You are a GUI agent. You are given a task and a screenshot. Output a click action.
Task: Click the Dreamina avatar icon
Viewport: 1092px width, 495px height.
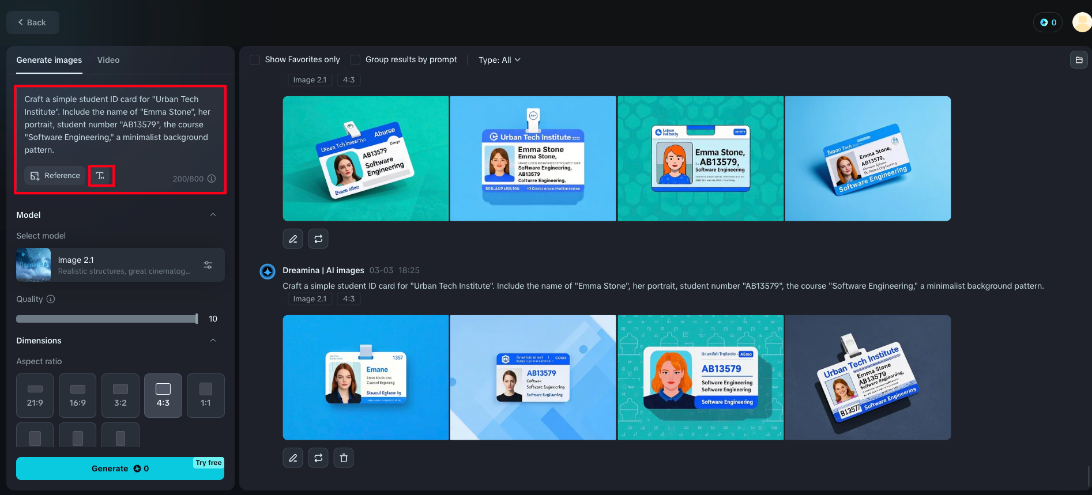[268, 271]
